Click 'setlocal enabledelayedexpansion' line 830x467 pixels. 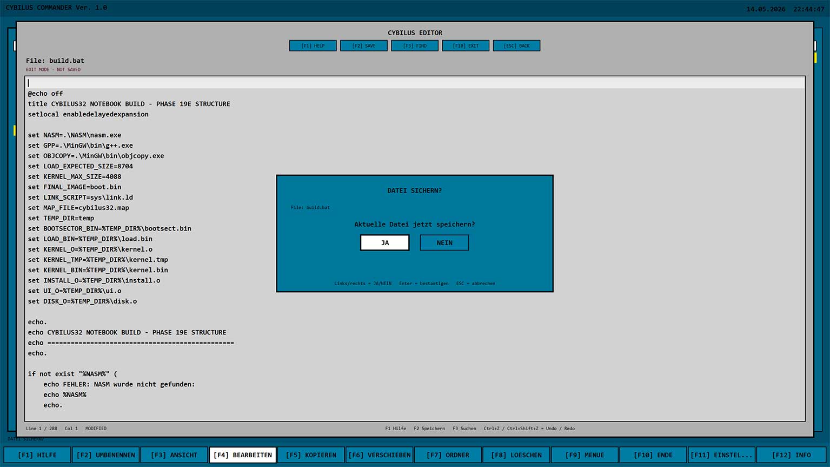(88, 114)
